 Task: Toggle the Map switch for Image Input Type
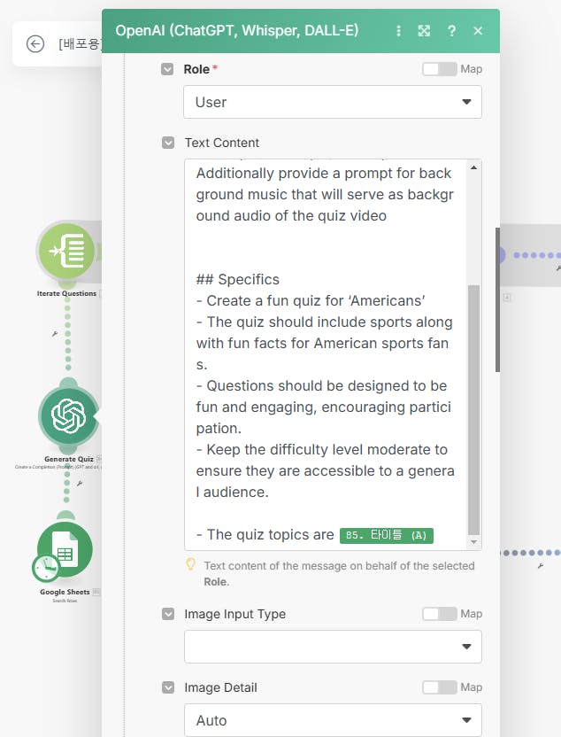[x=440, y=614]
